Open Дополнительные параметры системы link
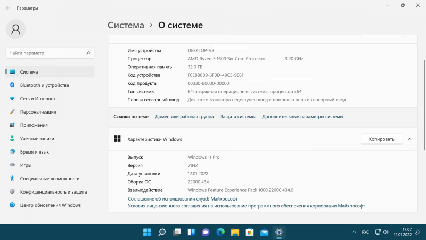This screenshot has height=240, width=426. tap(302, 116)
